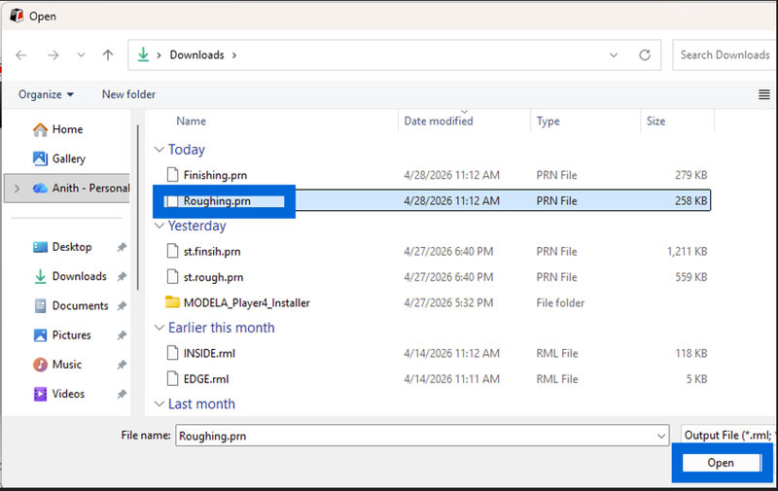Image resolution: width=778 pixels, height=491 pixels.
Task: Select the EDGE.rml file
Action: point(206,379)
